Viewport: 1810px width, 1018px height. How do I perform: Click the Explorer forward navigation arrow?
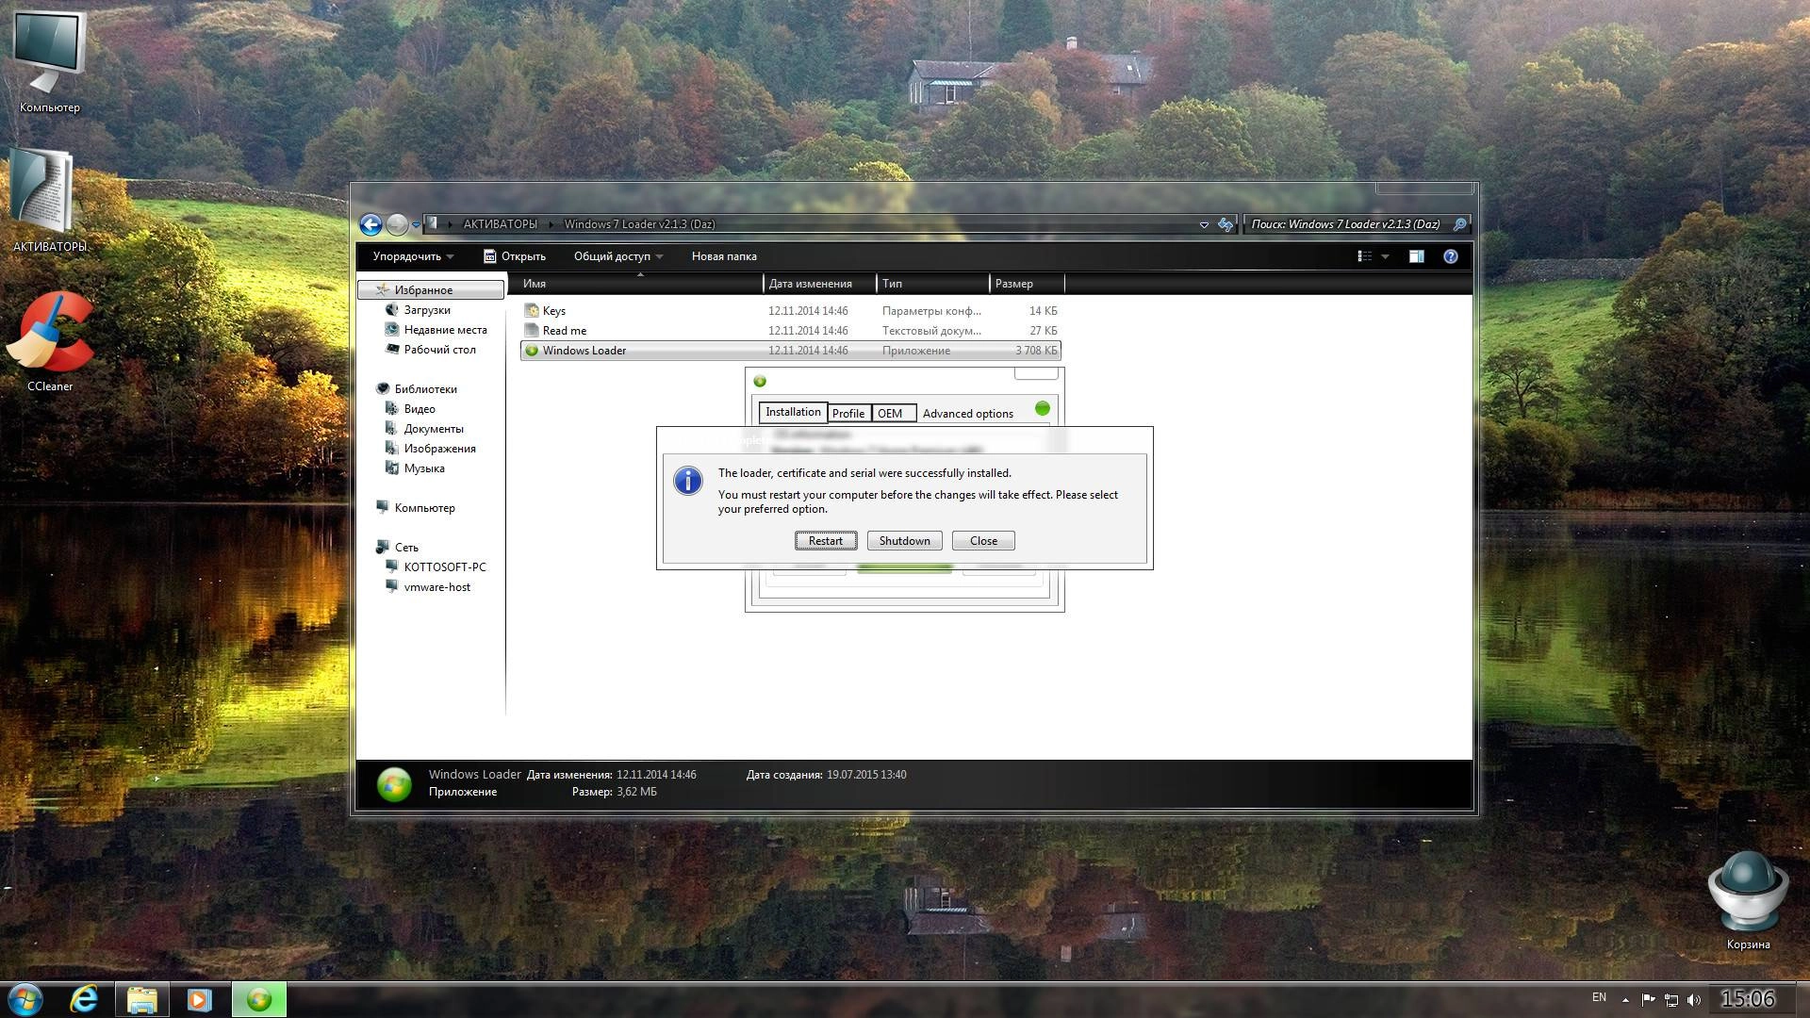397,223
